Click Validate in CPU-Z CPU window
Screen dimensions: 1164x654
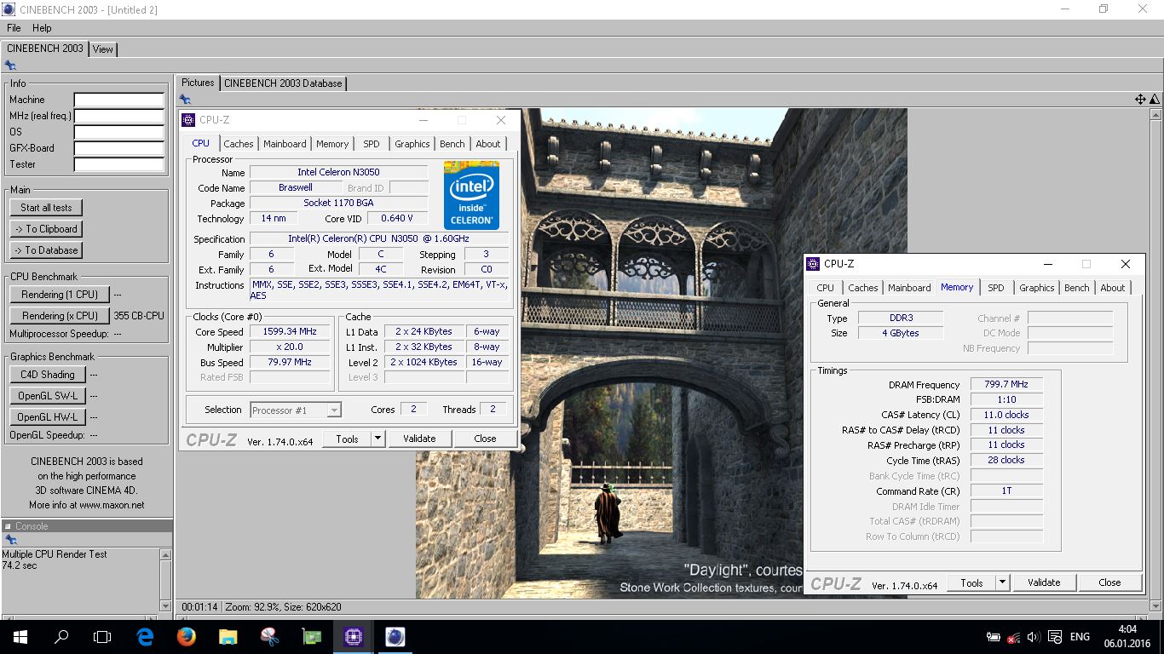click(x=419, y=439)
